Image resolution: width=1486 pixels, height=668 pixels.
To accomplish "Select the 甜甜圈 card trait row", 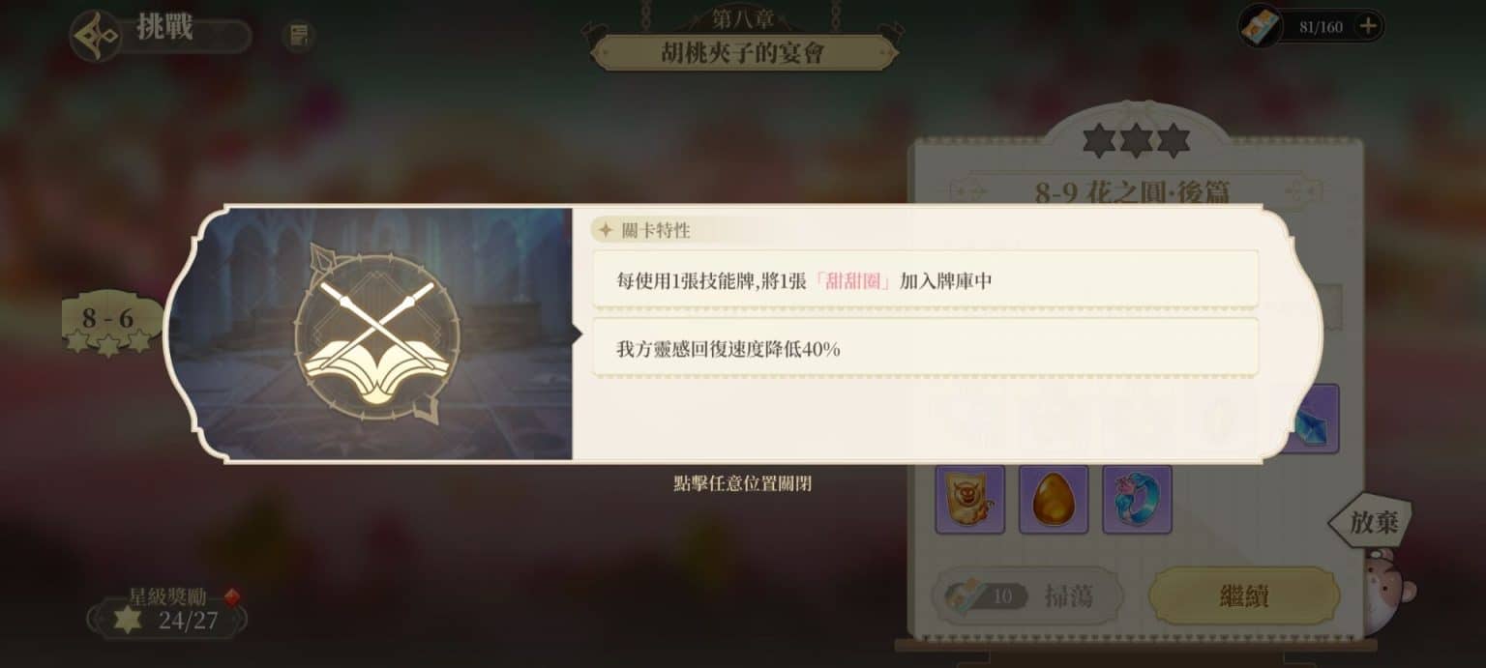I will pyautogui.click(x=925, y=280).
